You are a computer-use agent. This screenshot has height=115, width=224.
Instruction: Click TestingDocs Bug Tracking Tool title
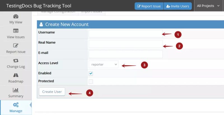tap(39, 6)
